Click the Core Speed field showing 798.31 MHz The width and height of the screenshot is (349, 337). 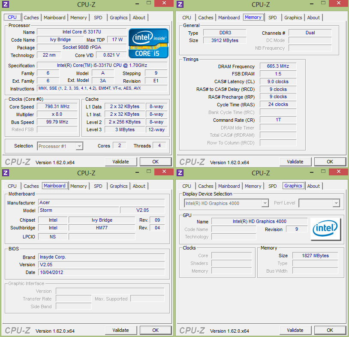pos(57,107)
